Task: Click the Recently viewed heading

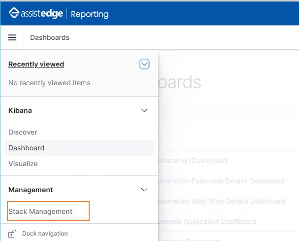Action: [x=36, y=64]
